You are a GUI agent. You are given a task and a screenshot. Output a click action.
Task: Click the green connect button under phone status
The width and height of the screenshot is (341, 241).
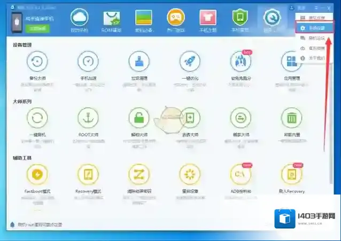click(x=37, y=28)
